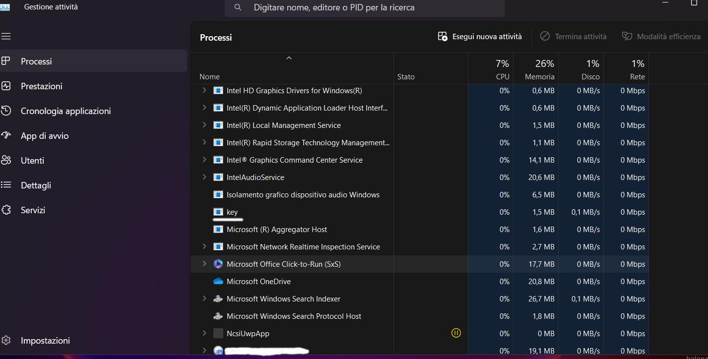
Task: Click the 14,1 MB memory value
Action: (541, 160)
